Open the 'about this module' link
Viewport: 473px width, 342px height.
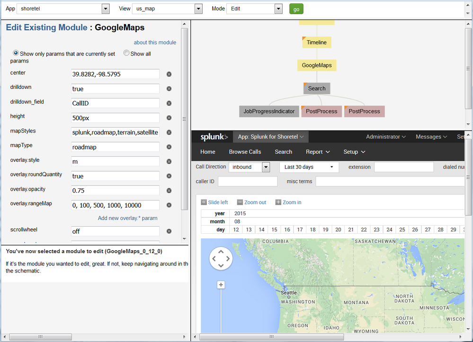point(155,43)
